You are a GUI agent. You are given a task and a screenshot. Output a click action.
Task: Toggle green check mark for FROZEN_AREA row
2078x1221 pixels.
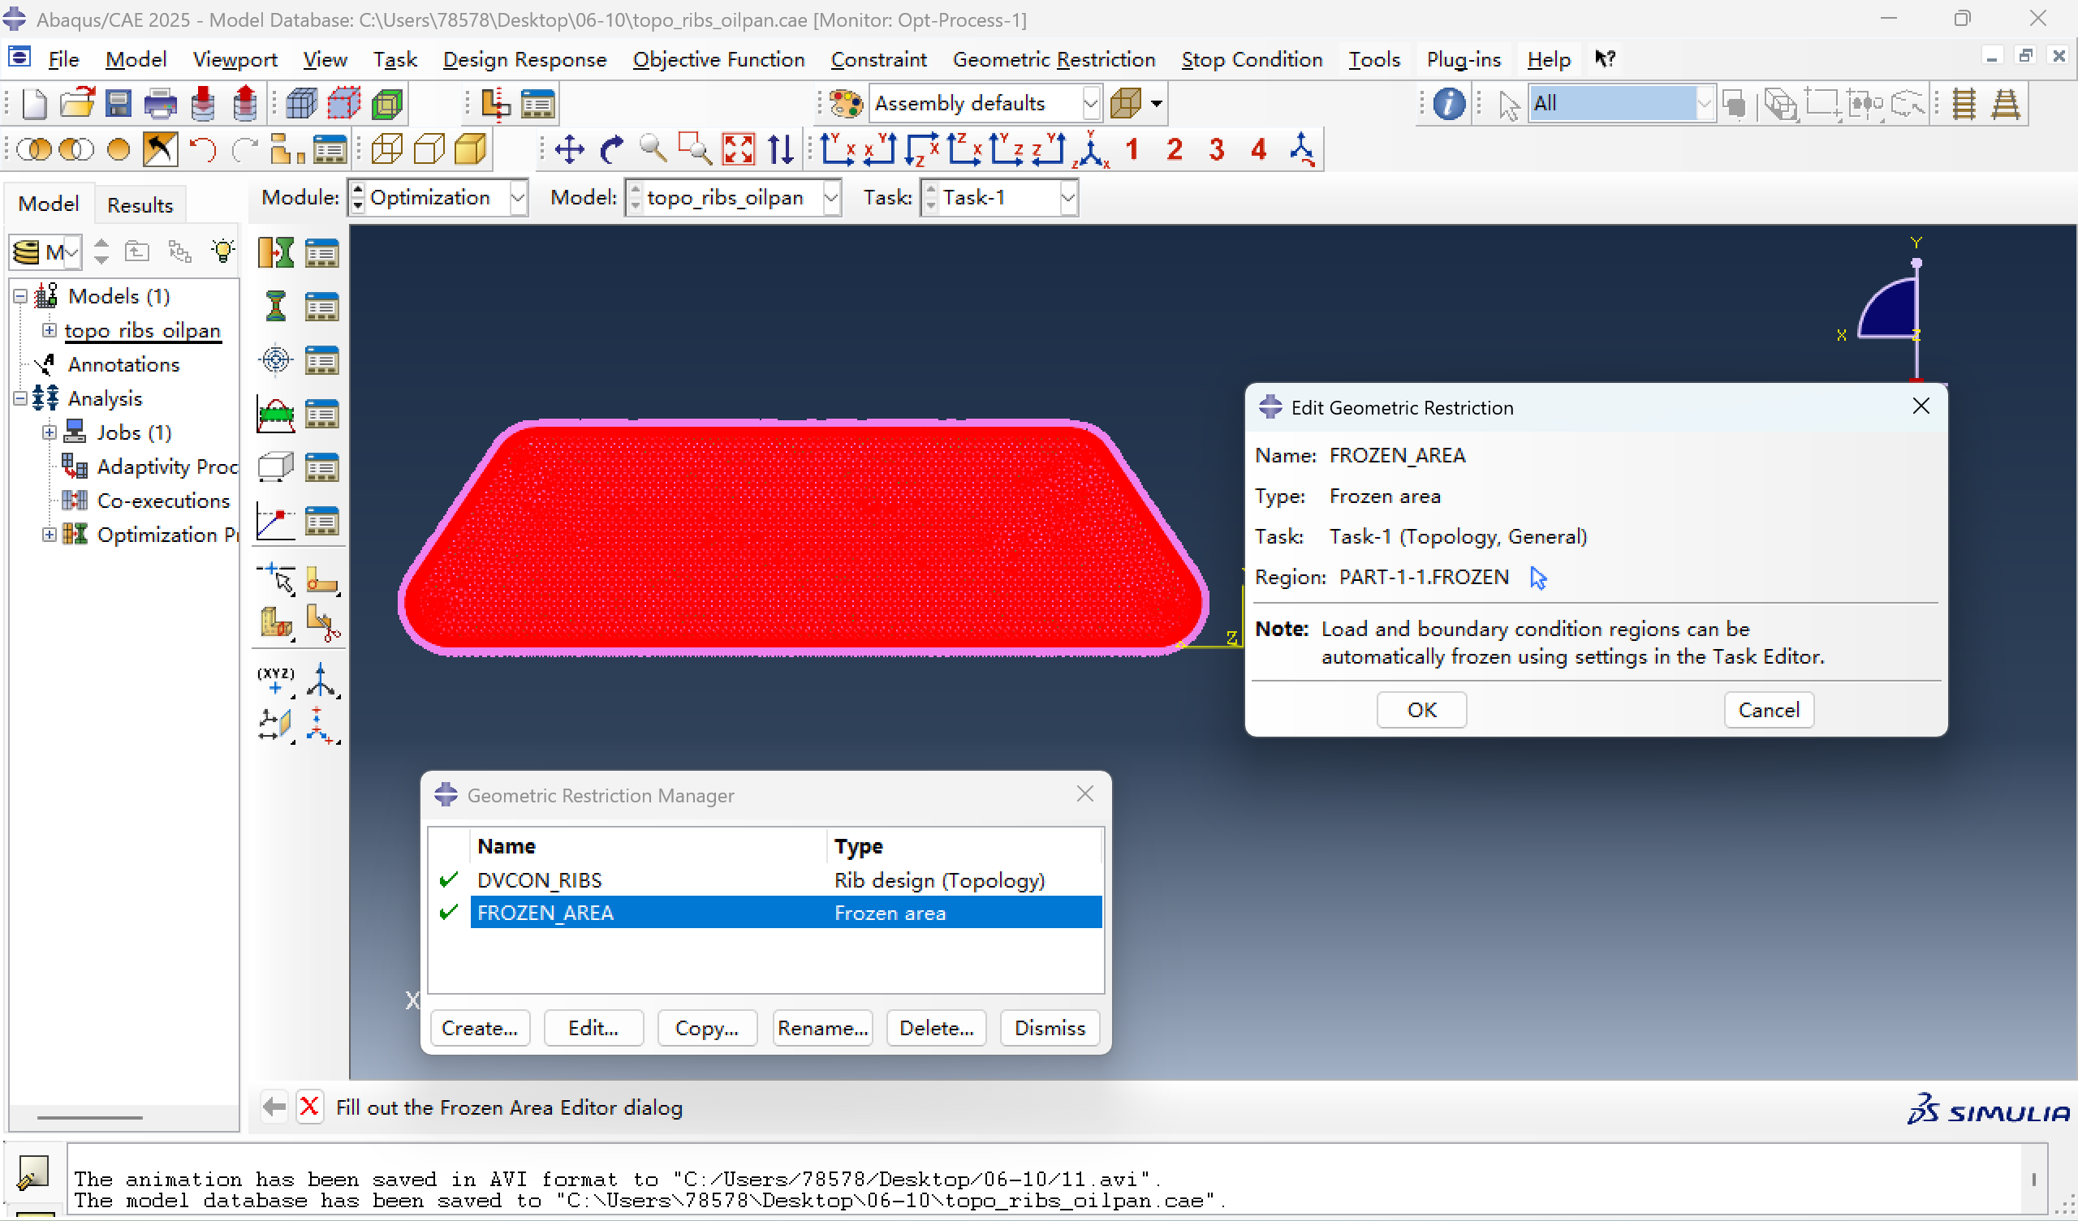[x=449, y=913]
